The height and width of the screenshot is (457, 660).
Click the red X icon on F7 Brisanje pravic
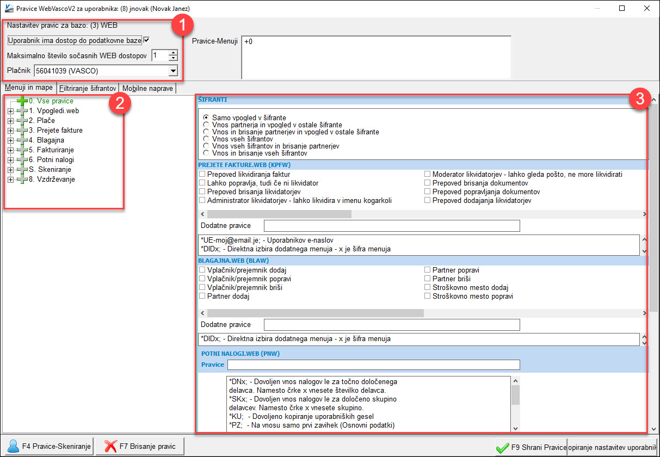click(111, 446)
